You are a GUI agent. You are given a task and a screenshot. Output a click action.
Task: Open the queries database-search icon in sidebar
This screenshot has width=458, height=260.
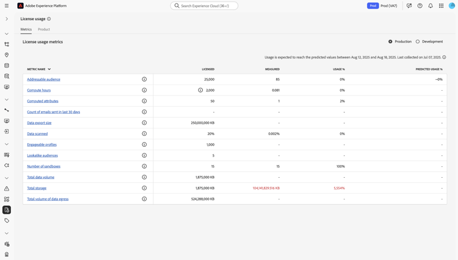click(x=7, y=76)
